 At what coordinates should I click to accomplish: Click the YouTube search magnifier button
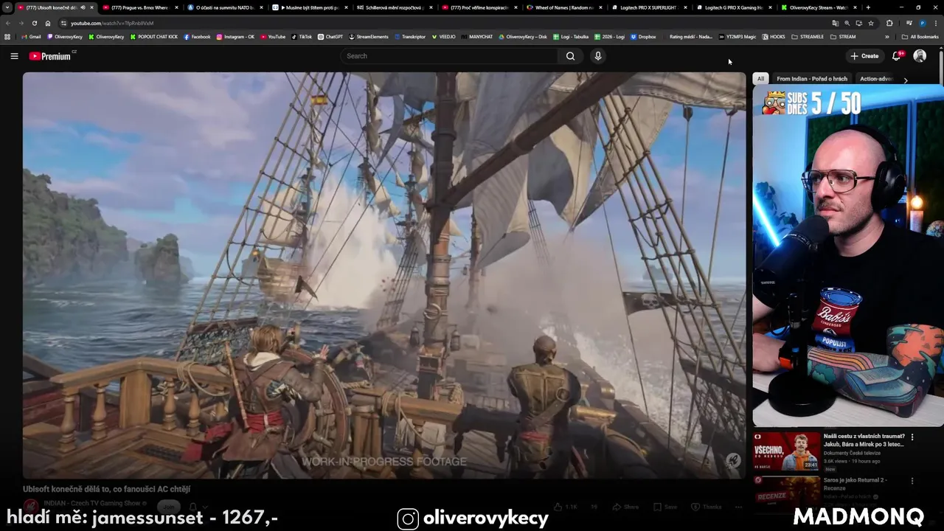click(570, 56)
